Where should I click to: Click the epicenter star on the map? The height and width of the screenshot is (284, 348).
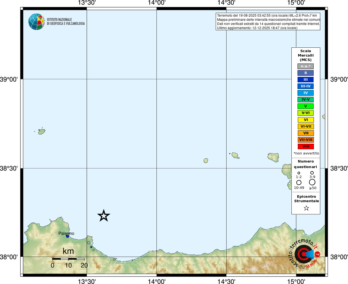coord(104,215)
